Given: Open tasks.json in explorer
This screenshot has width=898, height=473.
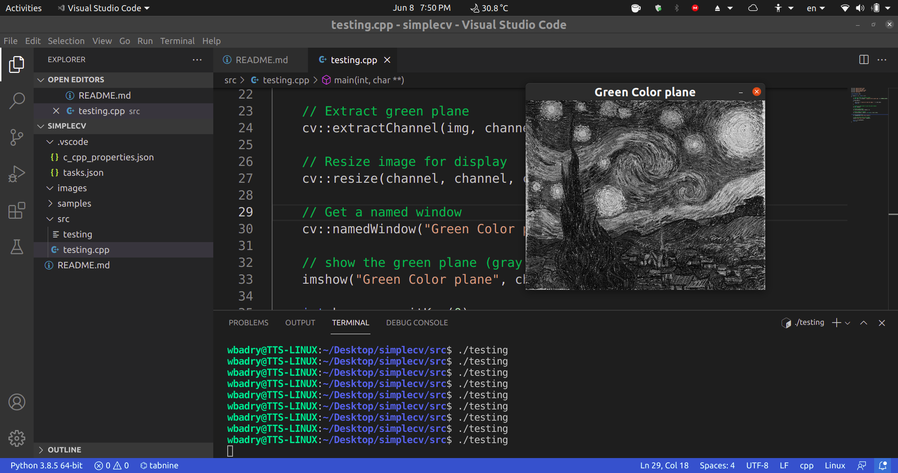Looking at the screenshot, I should (x=123, y=172).
